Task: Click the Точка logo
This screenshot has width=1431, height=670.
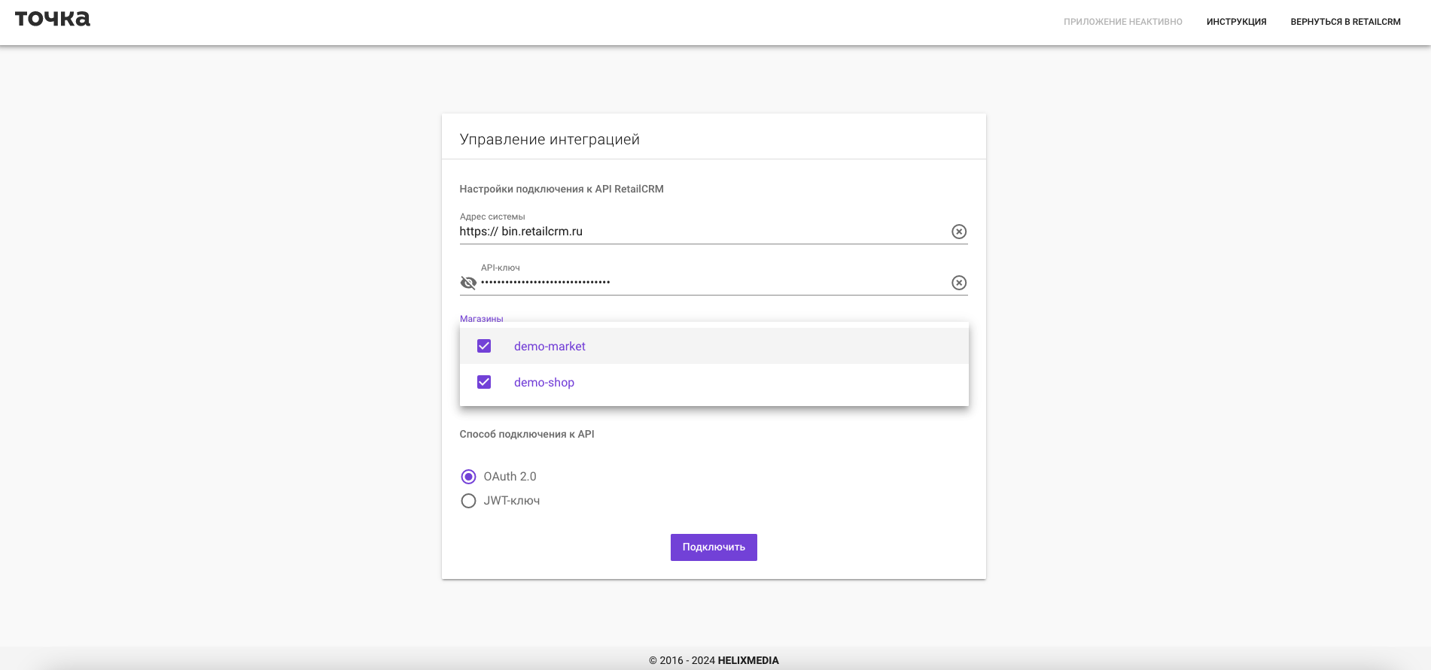Action: coord(53,19)
